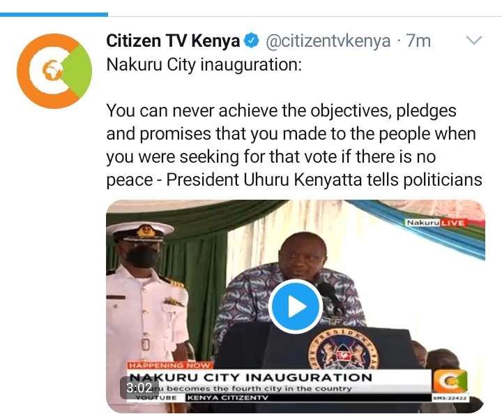The width and height of the screenshot is (502, 414).
Task: Select the active blue tab indicator
Action: pyautogui.click(x=54, y=14)
